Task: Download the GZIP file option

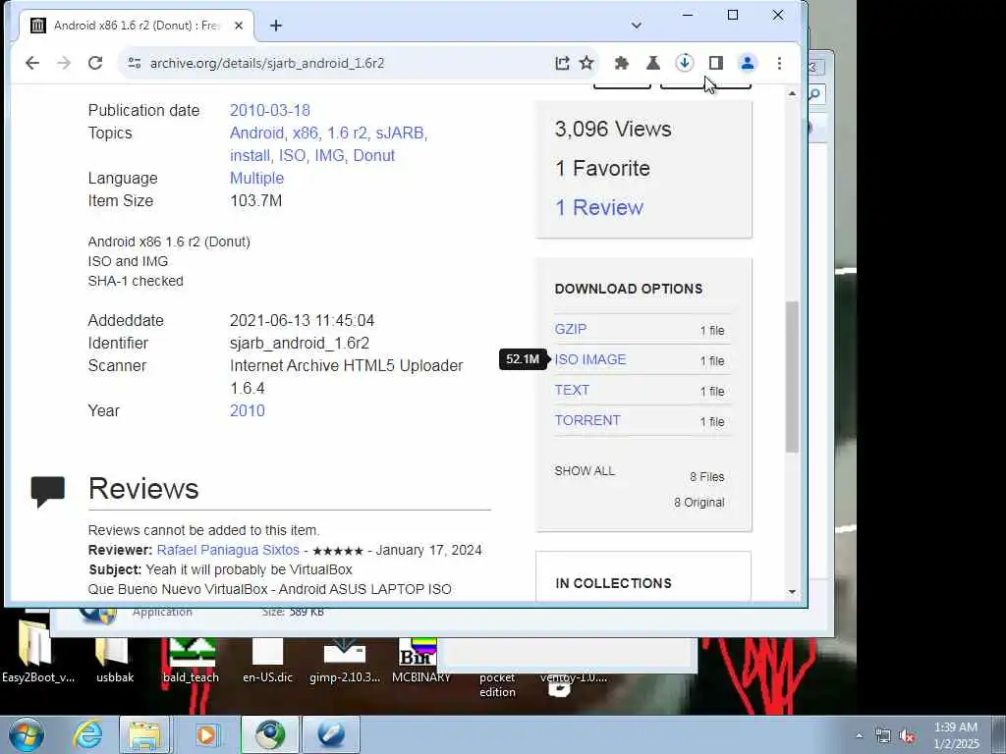Action: pos(571,329)
